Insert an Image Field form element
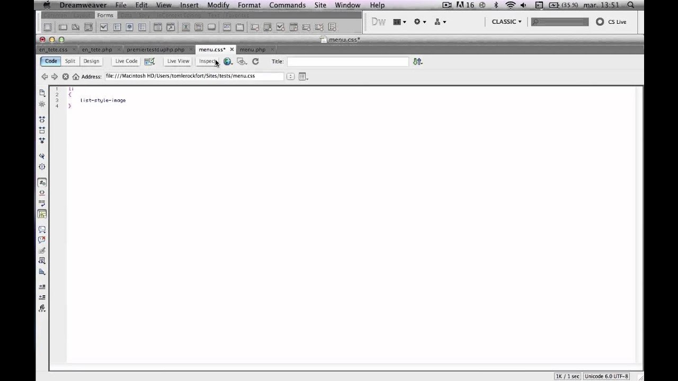 coord(186,27)
